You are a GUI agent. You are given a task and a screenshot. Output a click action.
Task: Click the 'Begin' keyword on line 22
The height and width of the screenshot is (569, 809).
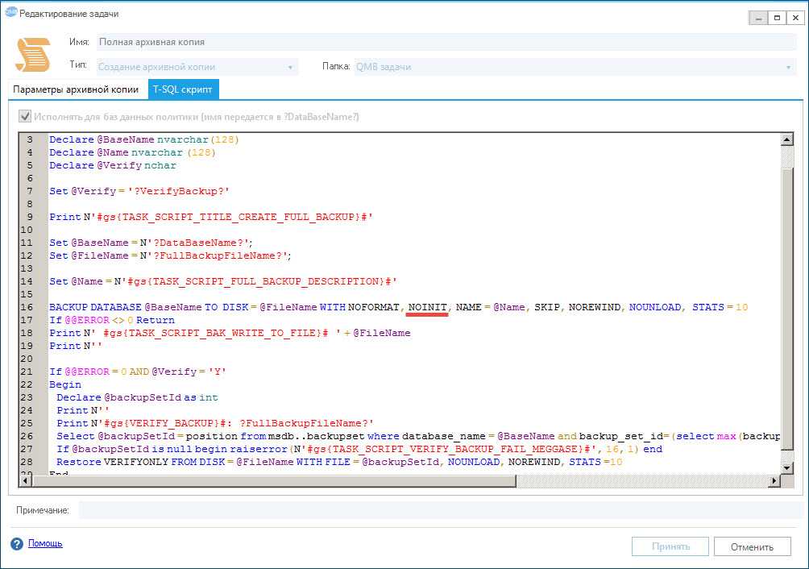click(65, 384)
